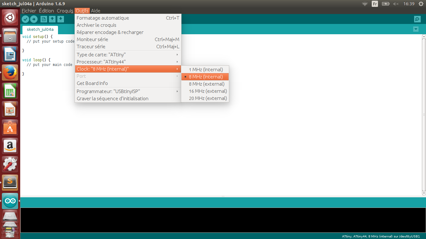Launch Files manager from the dock
This screenshot has height=239, width=426.
coord(10,35)
